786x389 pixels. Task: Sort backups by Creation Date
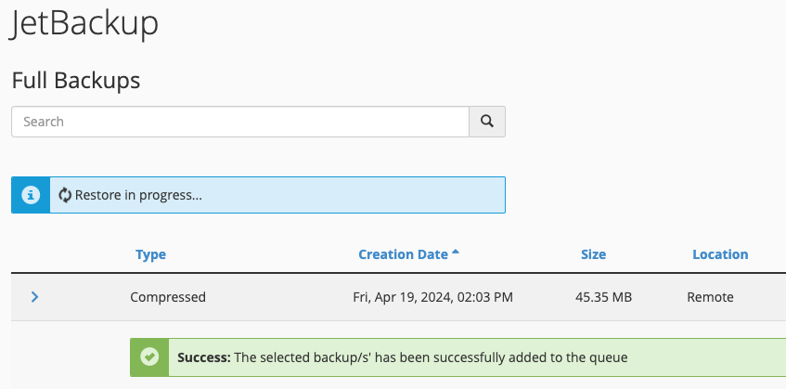403,254
